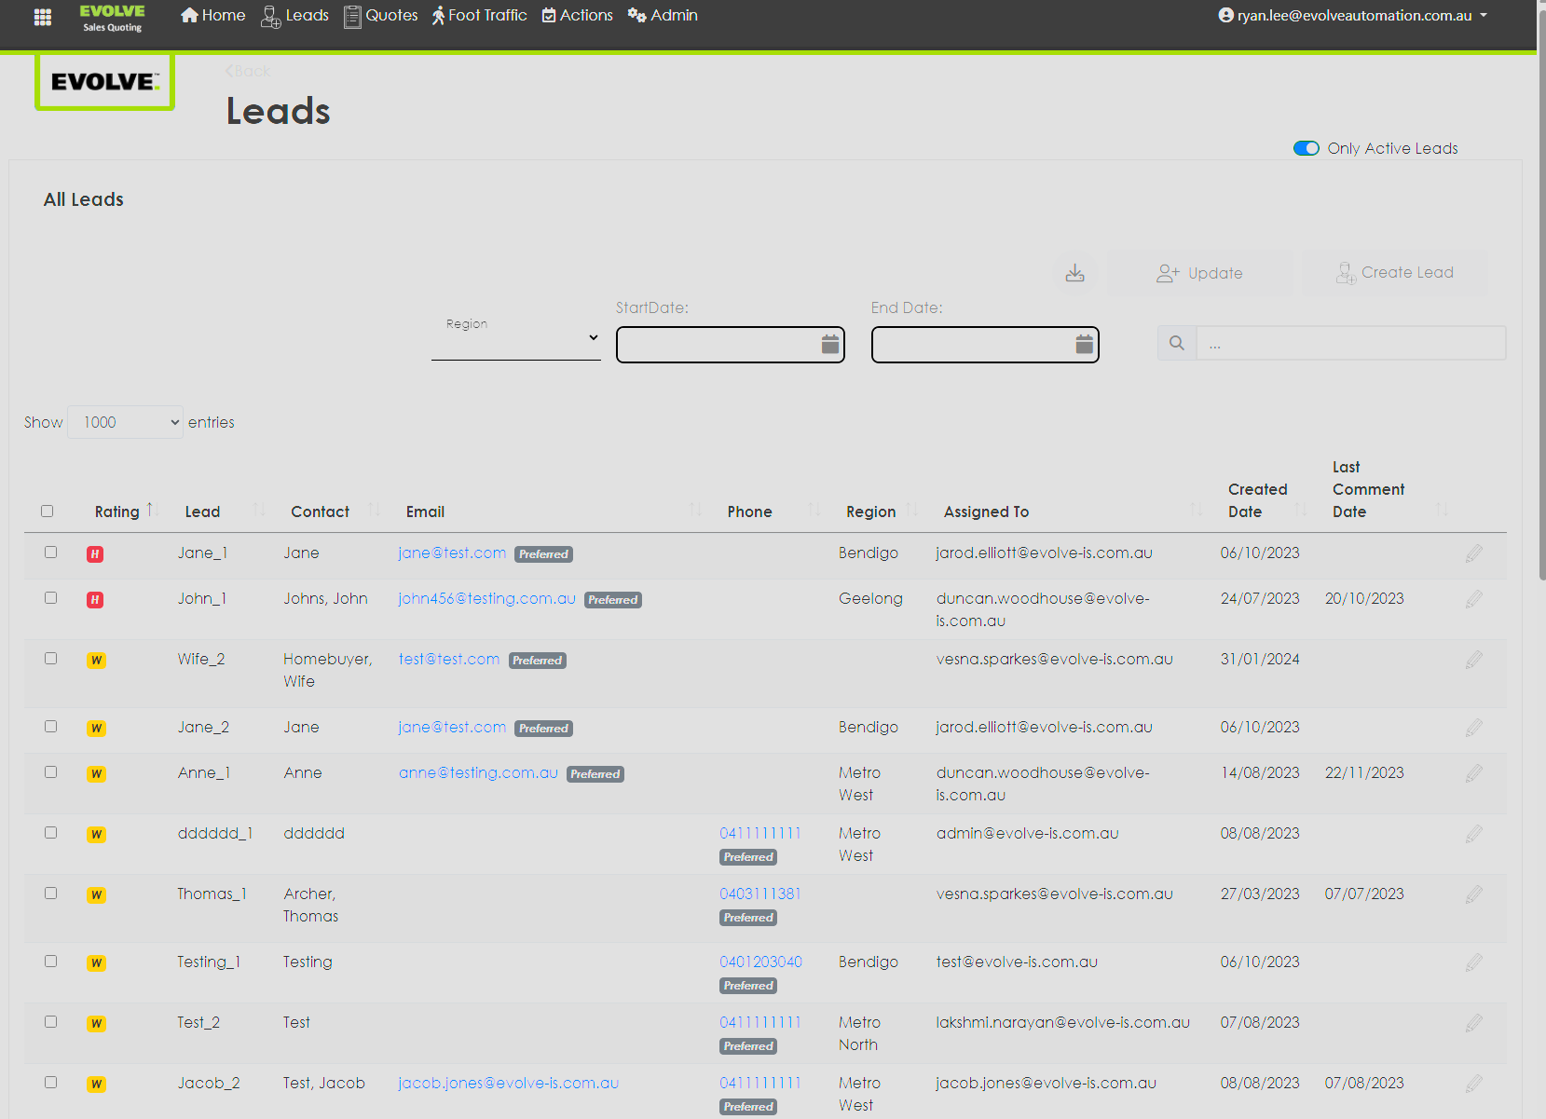Click the edit pencil for Jane_1
This screenshot has height=1119, width=1546.
[x=1472, y=553]
